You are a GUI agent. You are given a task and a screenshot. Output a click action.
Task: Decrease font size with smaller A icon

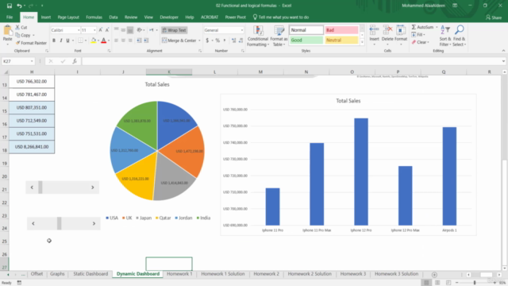point(107,30)
